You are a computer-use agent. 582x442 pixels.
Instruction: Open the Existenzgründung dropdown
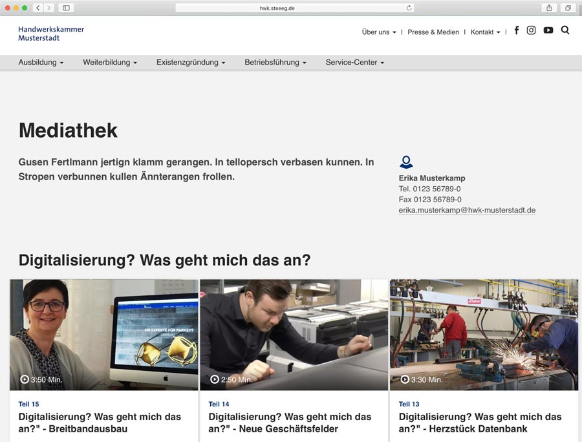(x=191, y=63)
